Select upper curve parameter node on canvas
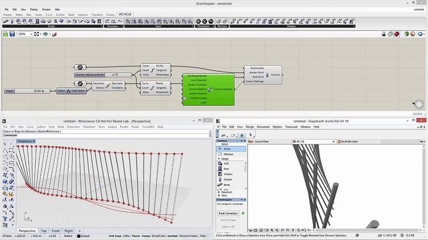This screenshot has height=240, width=428. (80, 67)
